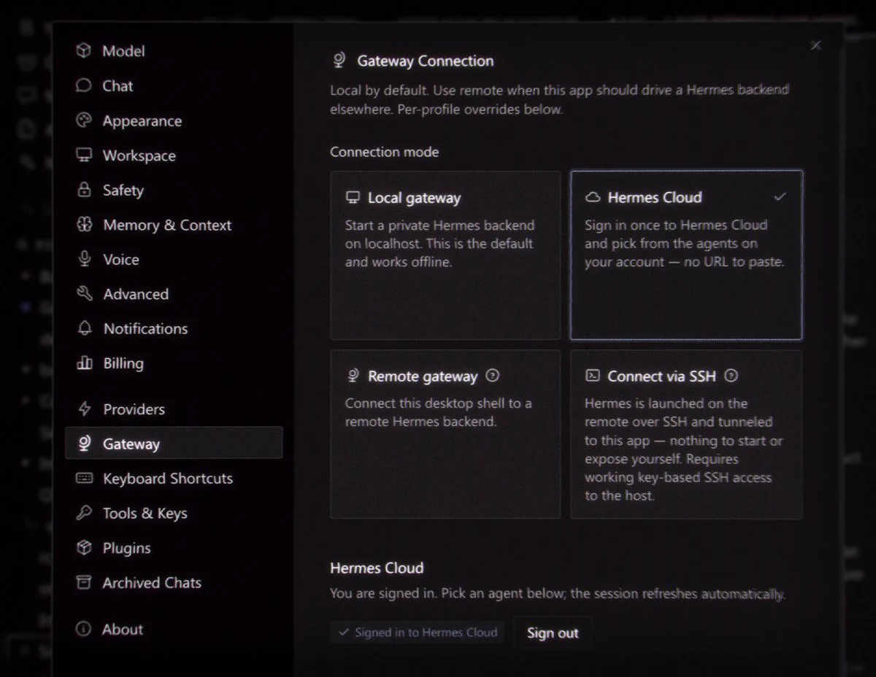Open the Providers section
The image size is (876, 677).
(174, 409)
